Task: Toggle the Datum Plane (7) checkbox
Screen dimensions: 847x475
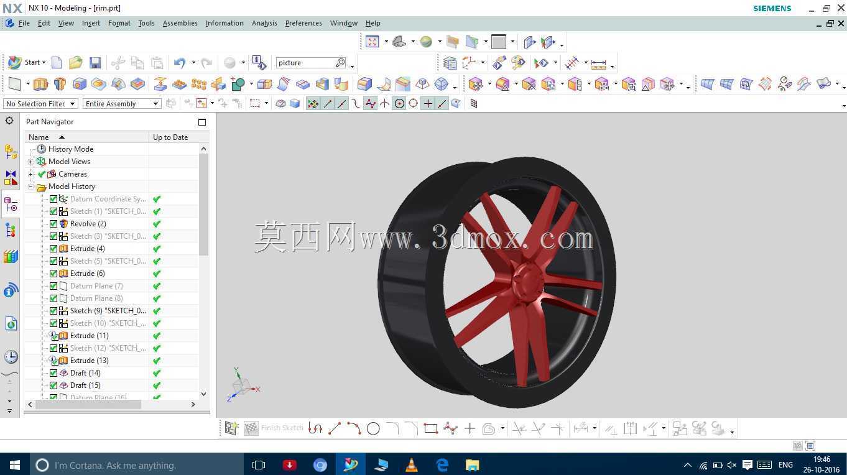Action: [53, 286]
